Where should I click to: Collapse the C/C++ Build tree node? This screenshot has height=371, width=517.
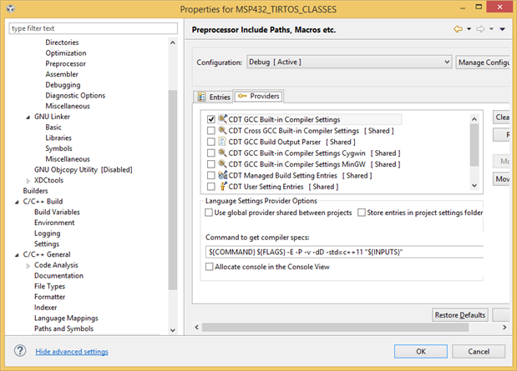click(x=17, y=202)
